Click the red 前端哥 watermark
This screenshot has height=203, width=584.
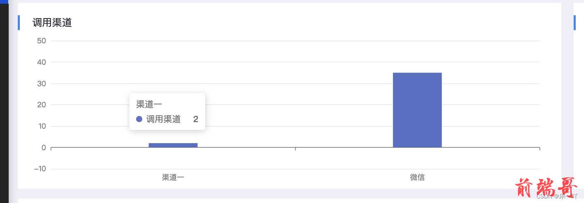(x=546, y=188)
